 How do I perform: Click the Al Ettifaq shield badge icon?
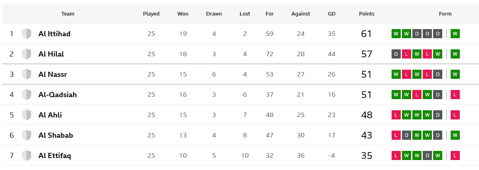(x=27, y=156)
